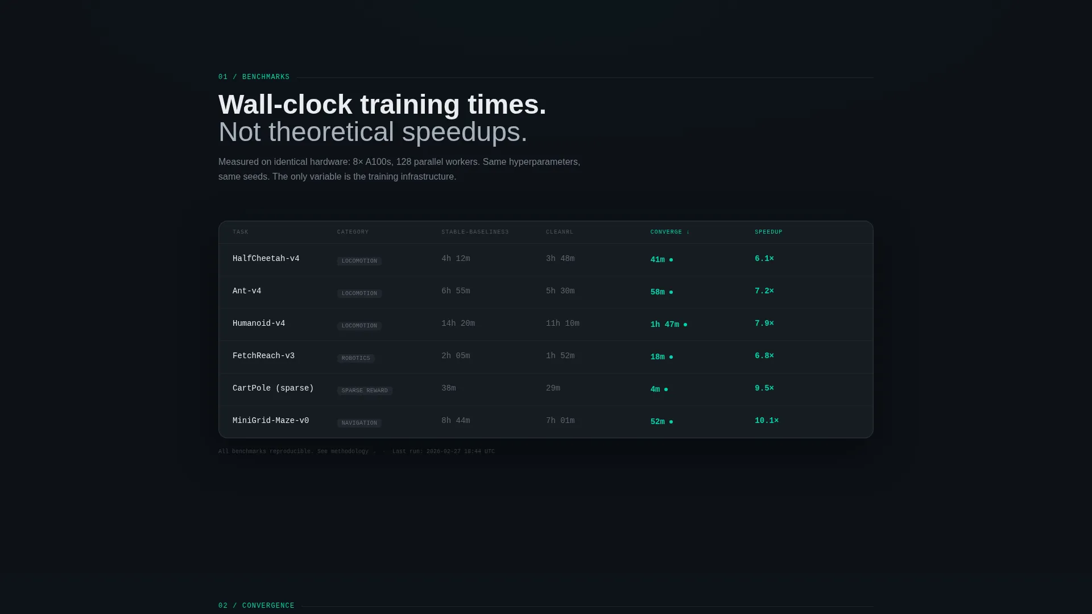
Task: Click the Locomotion tag in HalfCheetah-v4 row
Action: [x=359, y=261]
